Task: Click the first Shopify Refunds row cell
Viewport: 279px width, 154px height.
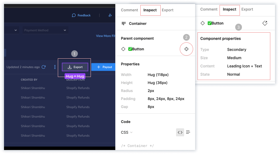Action: [x=78, y=88]
